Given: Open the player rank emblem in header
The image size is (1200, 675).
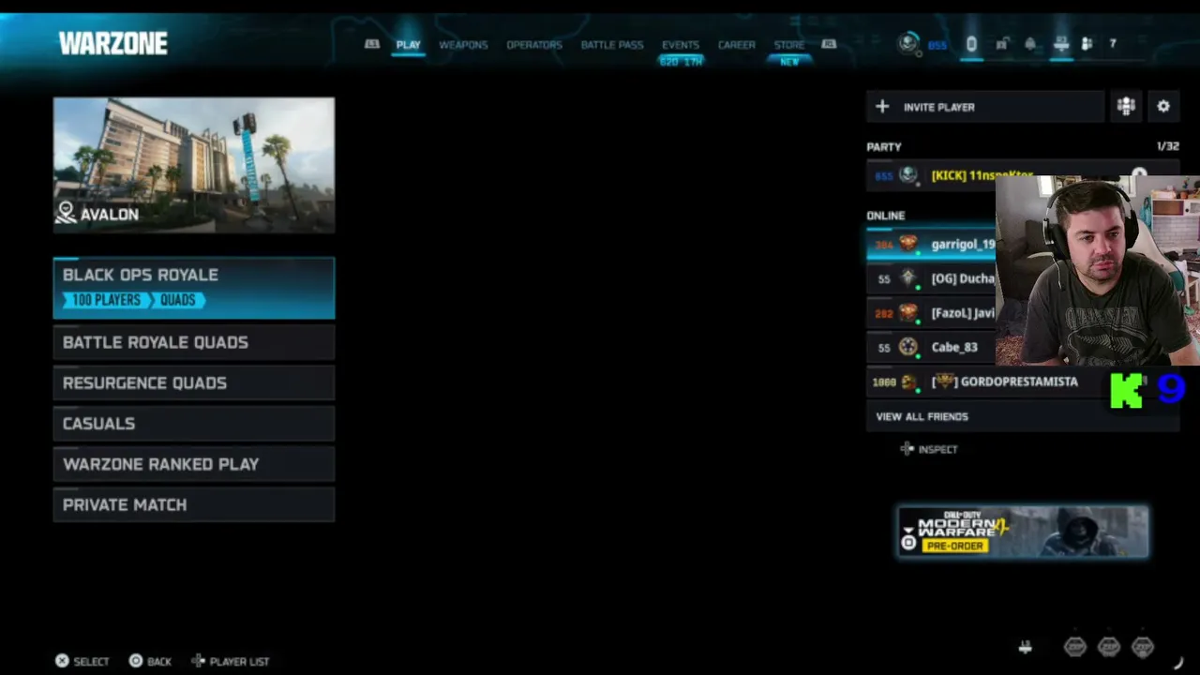Looking at the screenshot, I should (x=908, y=43).
